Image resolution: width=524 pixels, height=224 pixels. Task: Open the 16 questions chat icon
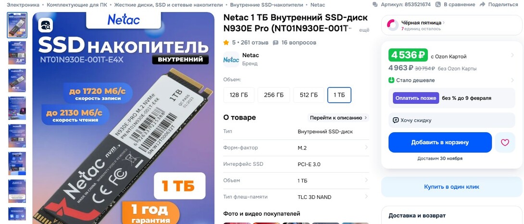point(276,43)
